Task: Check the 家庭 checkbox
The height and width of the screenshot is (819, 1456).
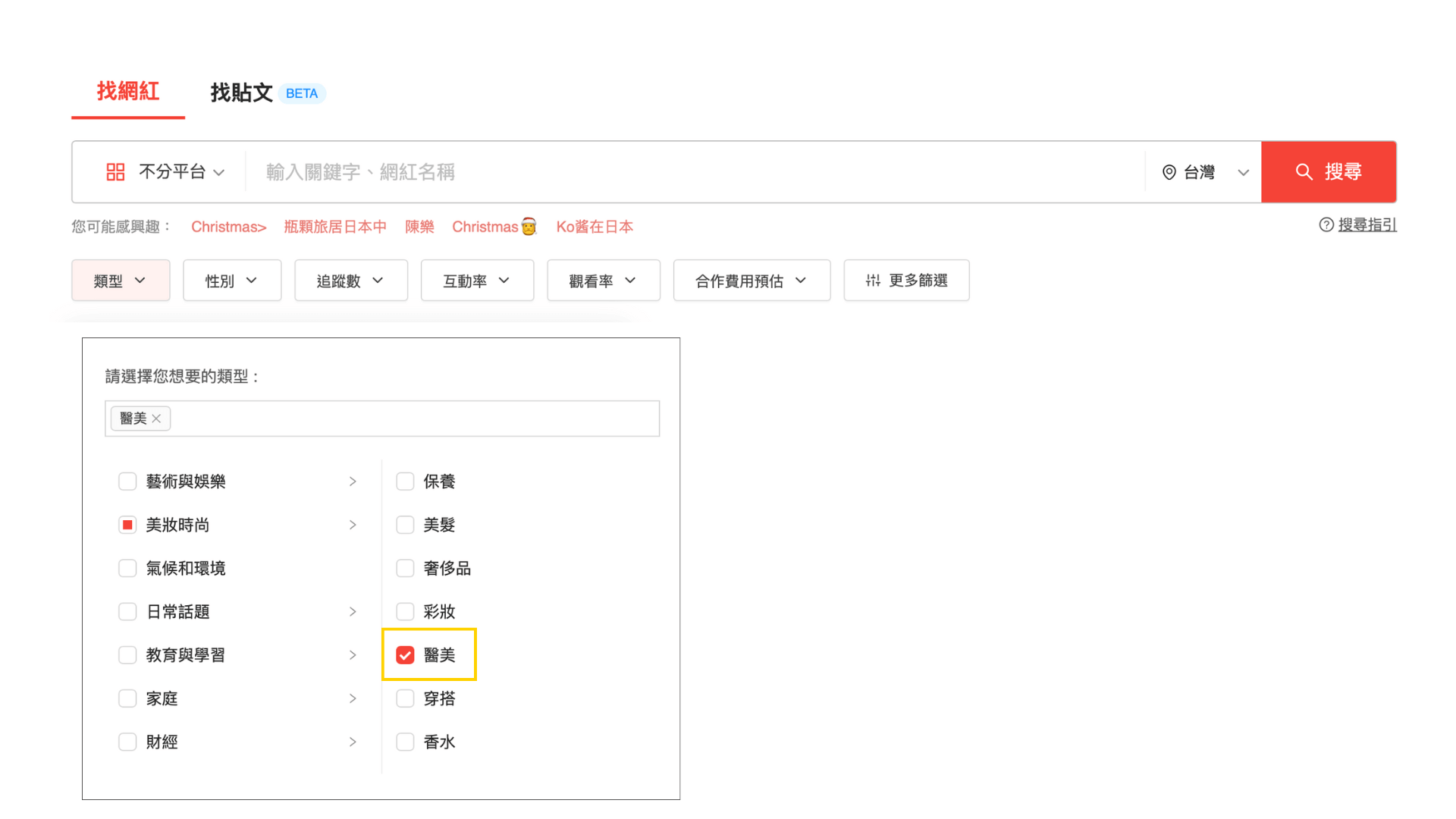Action: [127, 698]
